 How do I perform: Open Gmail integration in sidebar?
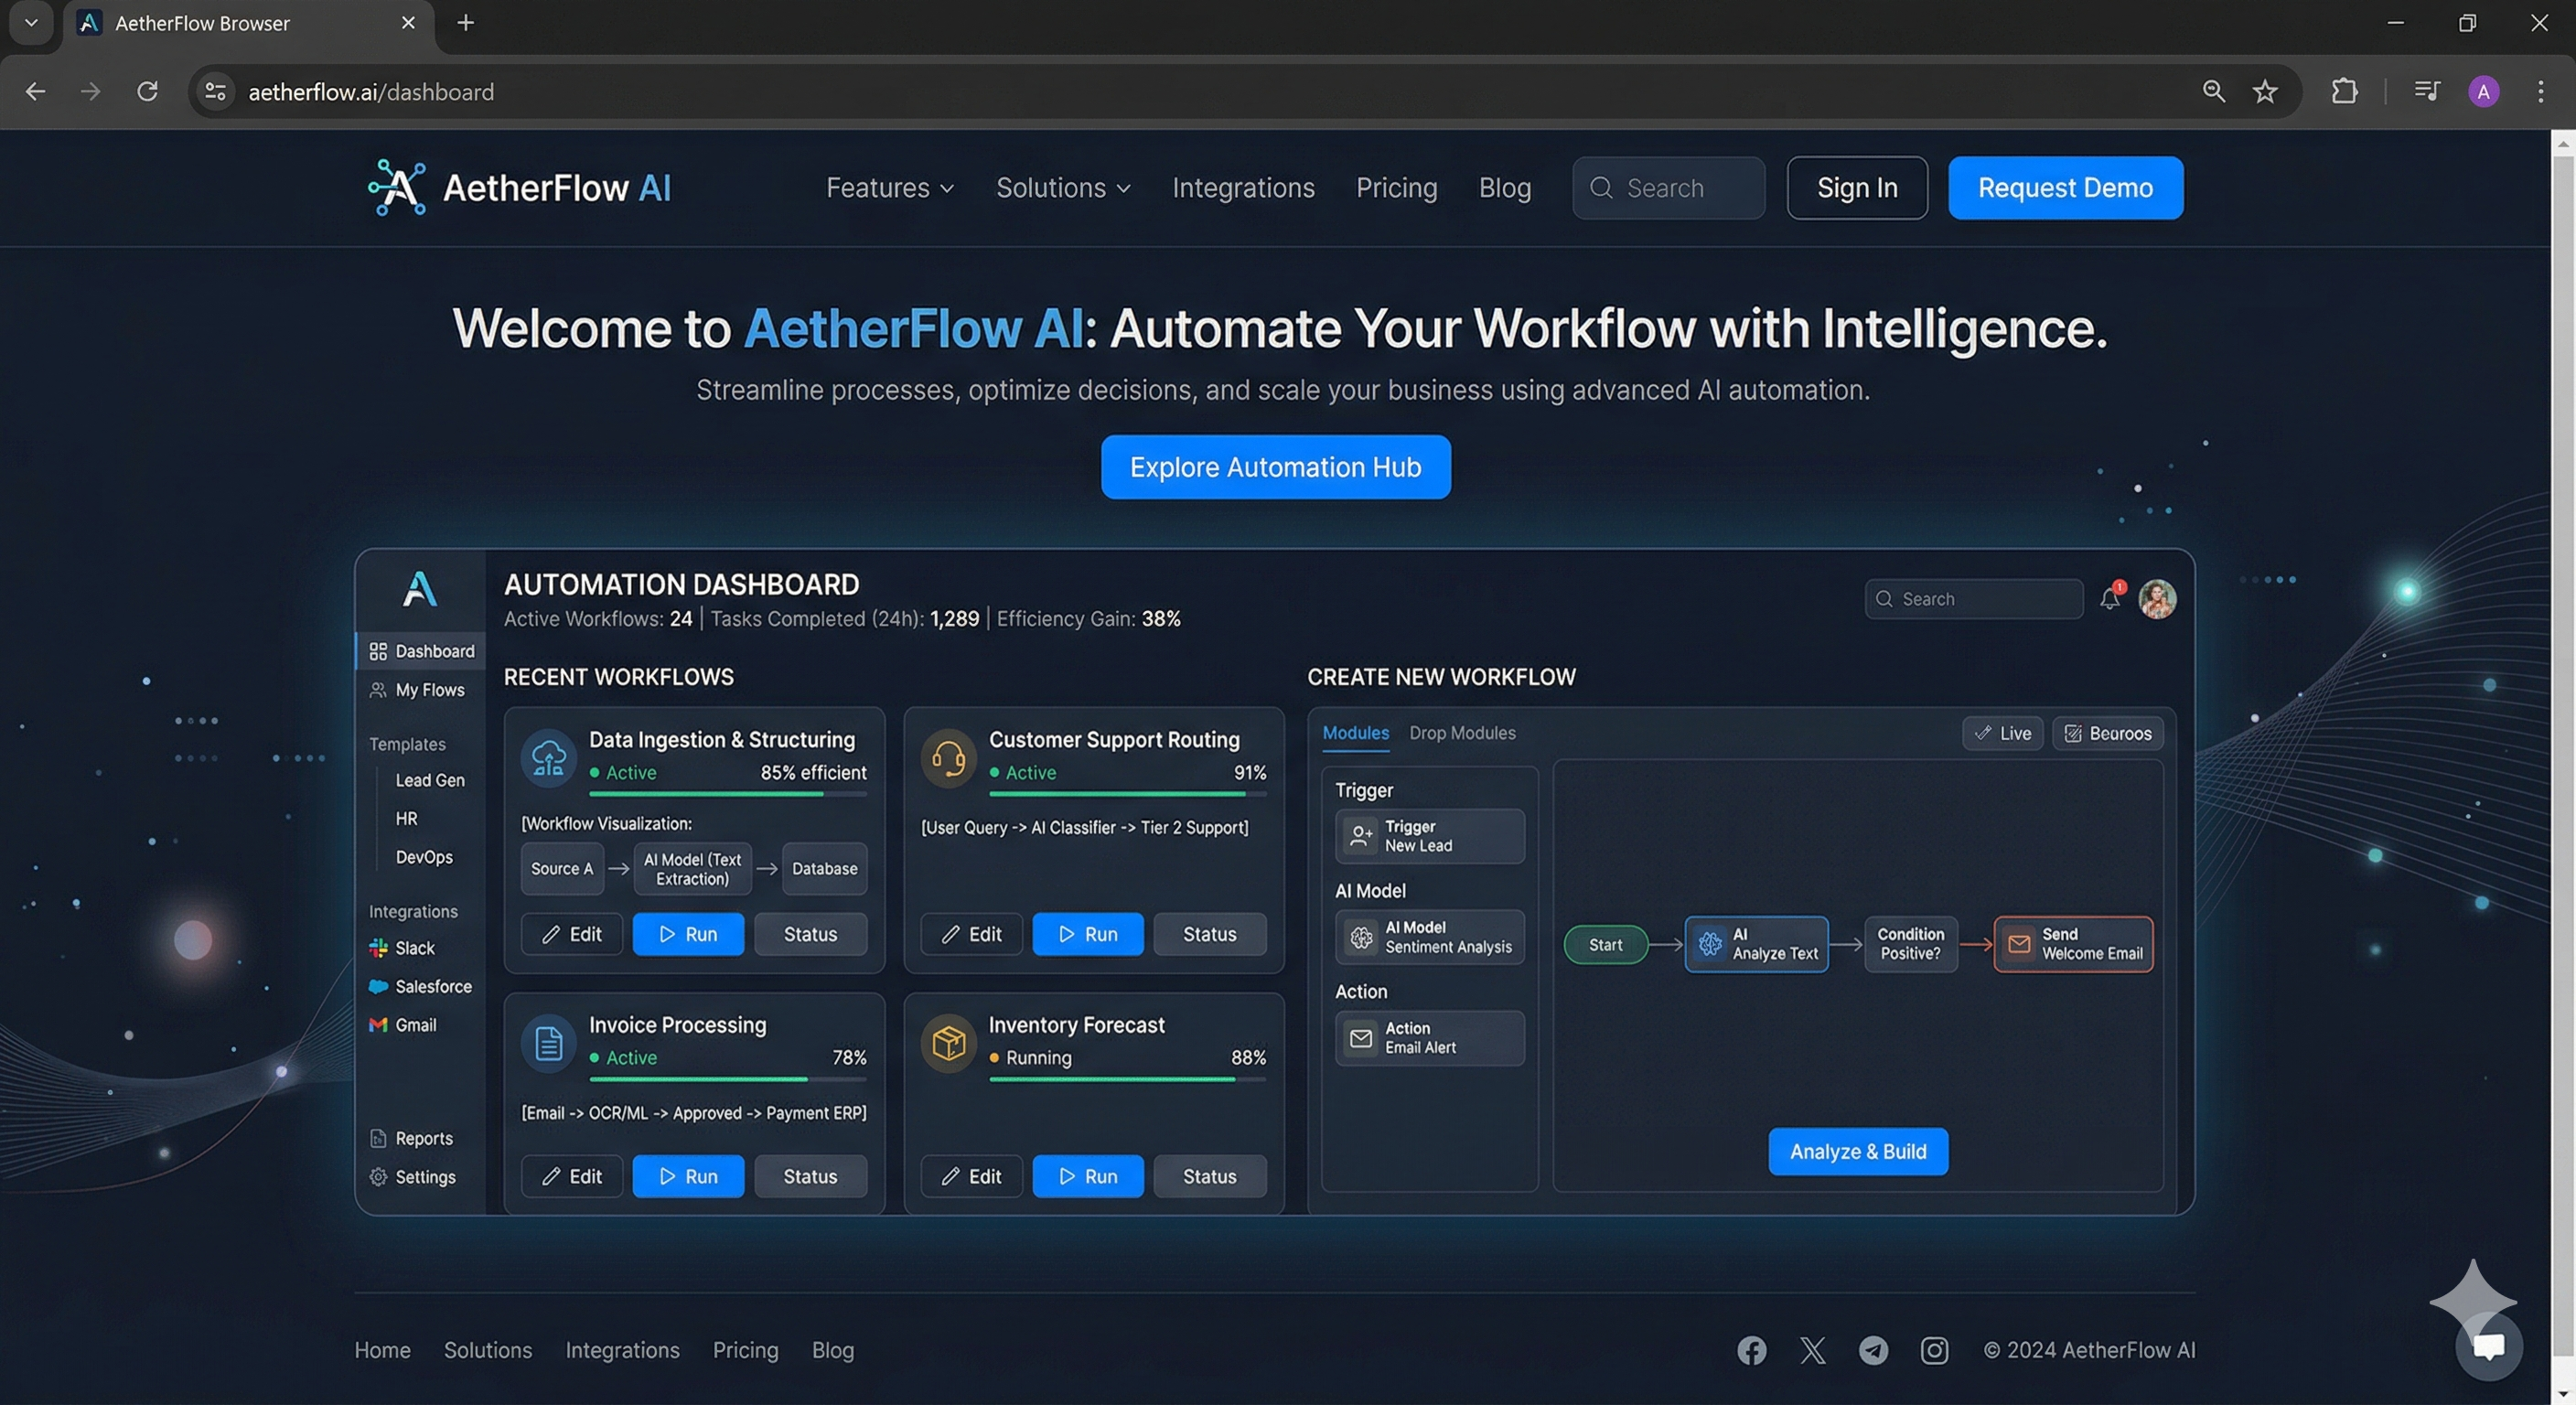[x=403, y=1024]
